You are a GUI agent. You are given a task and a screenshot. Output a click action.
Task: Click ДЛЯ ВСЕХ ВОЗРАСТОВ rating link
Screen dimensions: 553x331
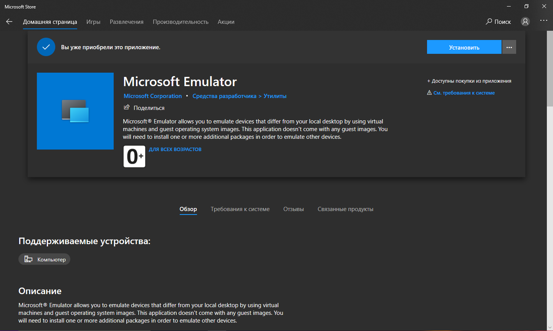tap(175, 149)
